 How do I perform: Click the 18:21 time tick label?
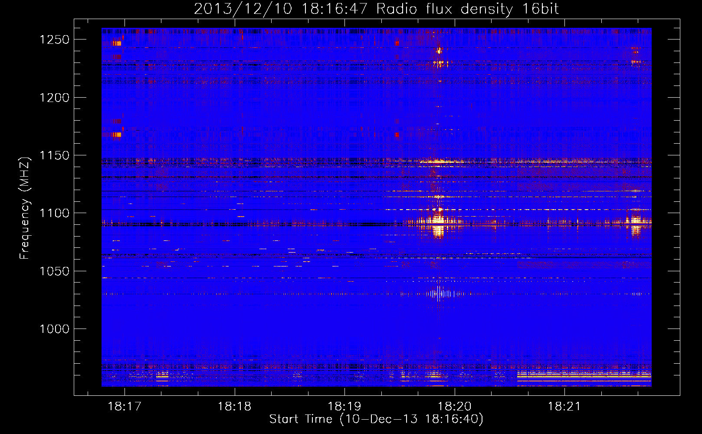[x=564, y=406]
